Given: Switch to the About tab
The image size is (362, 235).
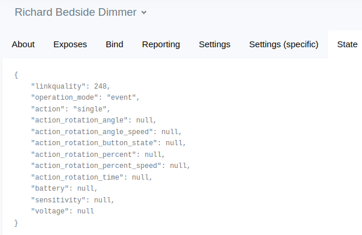Looking at the screenshot, I should coord(23,44).
